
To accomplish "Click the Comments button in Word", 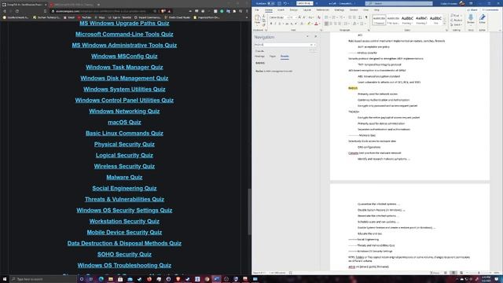I will pos(490,10).
